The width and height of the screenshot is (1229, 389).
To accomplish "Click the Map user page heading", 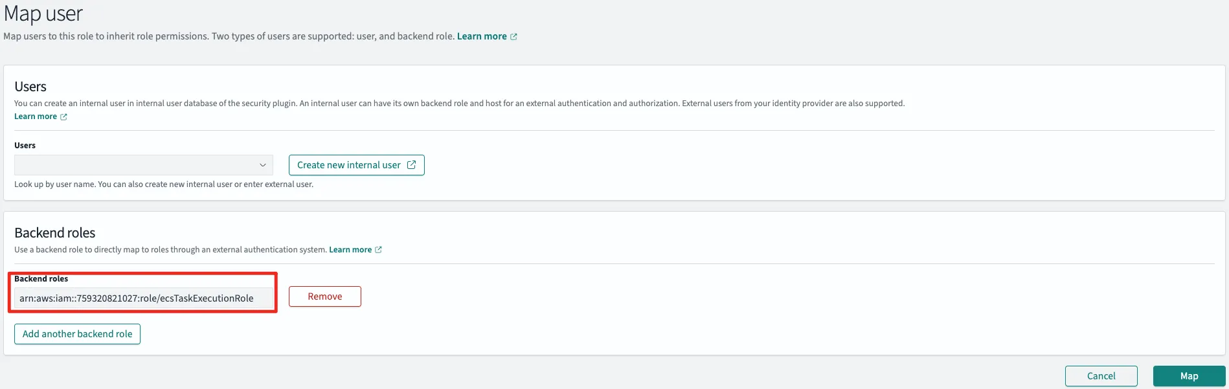I will click(43, 14).
